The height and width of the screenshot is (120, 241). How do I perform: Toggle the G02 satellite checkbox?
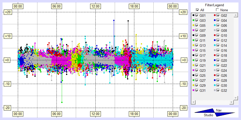tap(218, 15)
